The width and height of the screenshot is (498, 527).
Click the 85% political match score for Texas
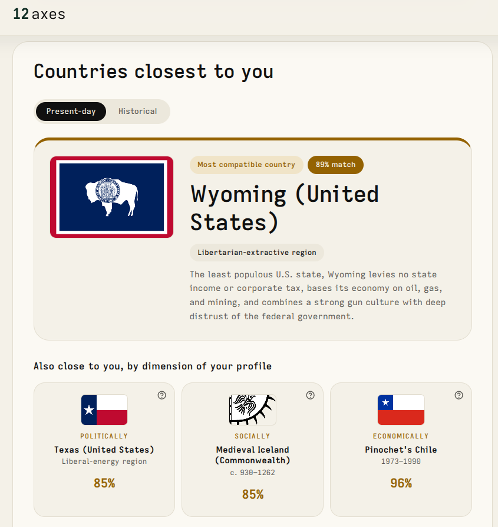click(x=104, y=483)
